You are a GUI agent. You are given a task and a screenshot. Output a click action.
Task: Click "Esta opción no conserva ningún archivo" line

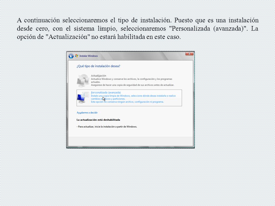[x=127, y=102]
